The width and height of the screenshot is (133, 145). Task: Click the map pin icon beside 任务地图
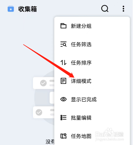coord(63,136)
